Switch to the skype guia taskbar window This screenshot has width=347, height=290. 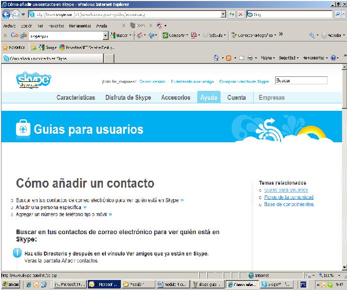[x=207, y=285]
